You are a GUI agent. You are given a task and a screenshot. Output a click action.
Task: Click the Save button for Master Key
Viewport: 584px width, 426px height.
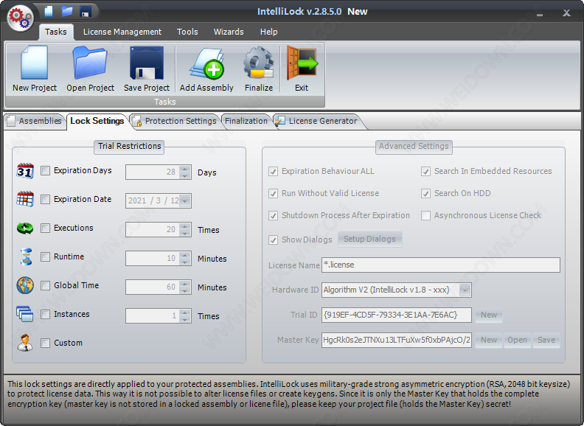pos(546,340)
